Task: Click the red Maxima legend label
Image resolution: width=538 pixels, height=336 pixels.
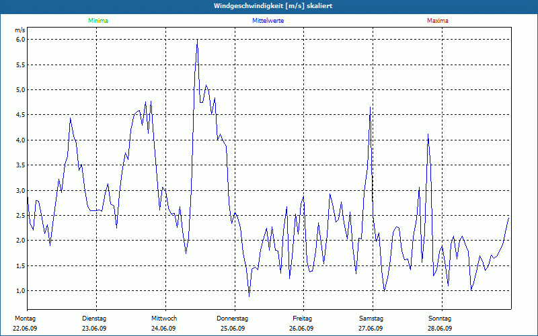Action: coord(438,21)
